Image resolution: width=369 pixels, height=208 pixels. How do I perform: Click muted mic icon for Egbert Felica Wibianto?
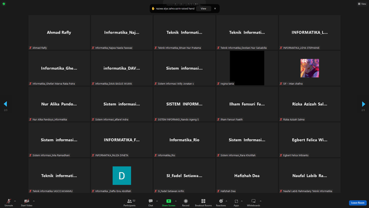tap(281, 155)
